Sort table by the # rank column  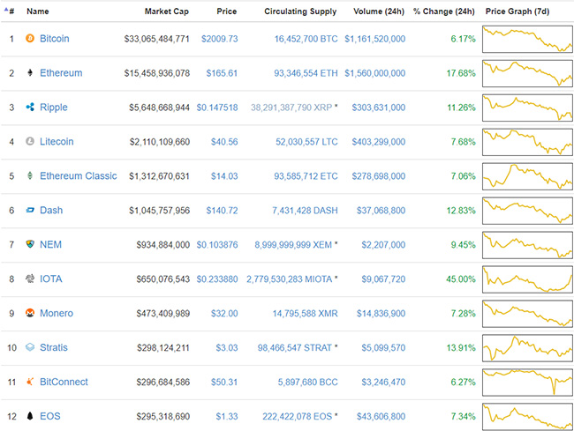11,12
